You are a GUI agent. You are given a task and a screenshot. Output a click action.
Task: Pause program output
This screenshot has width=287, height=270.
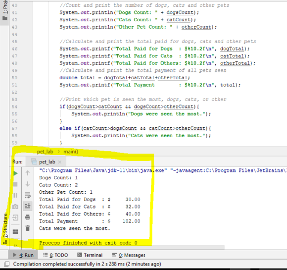coord(15,195)
